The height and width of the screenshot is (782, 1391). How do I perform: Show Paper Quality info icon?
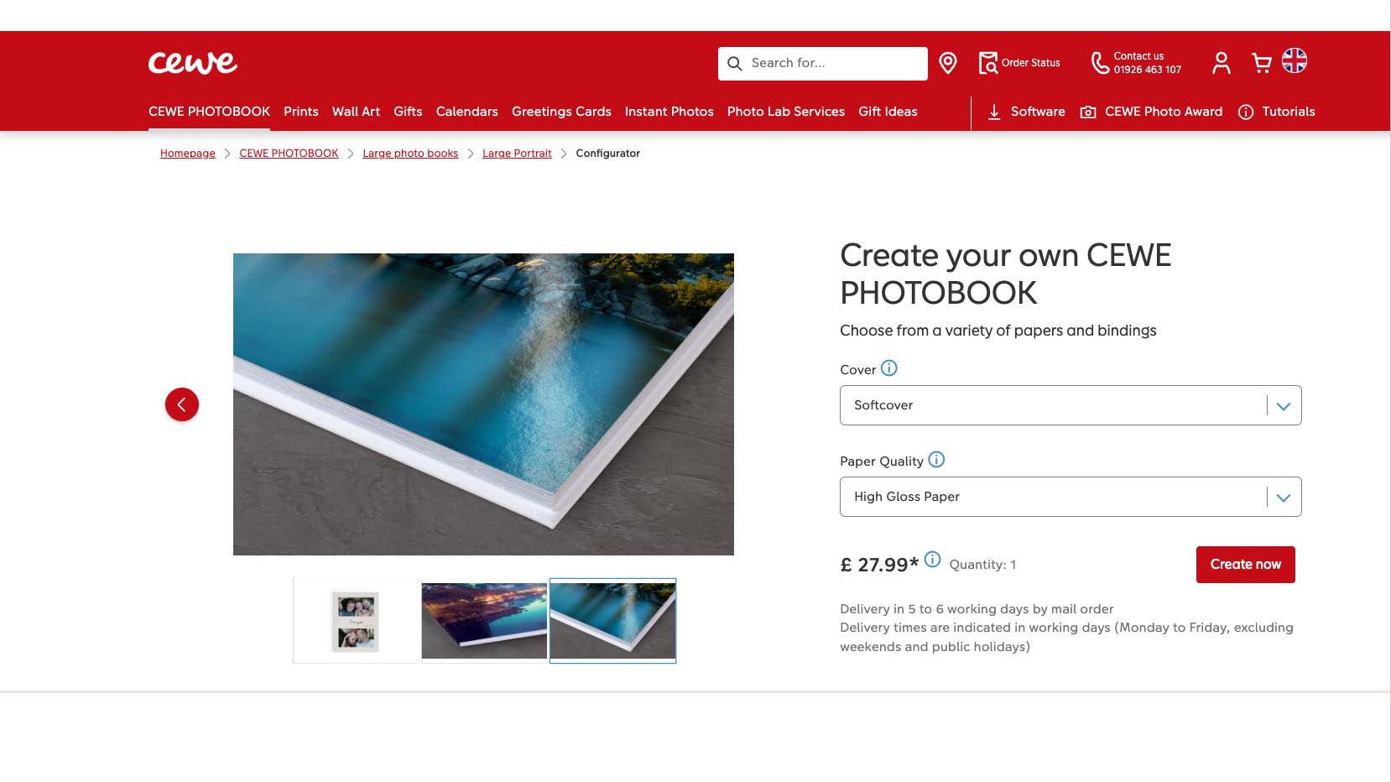[x=936, y=459]
